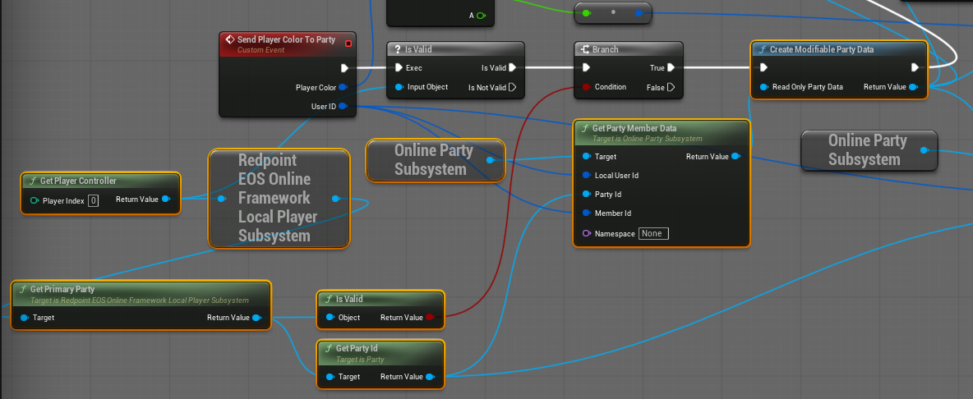The height and width of the screenshot is (399, 973).
Task: Click the blue output pin on the reroute node
Action: pos(639,12)
